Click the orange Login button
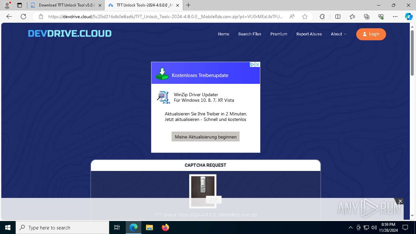 coord(371,34)
